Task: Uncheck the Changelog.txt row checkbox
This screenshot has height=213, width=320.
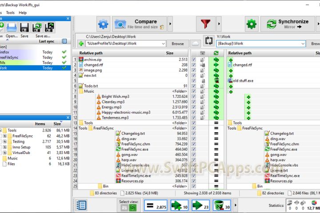Action: tap(194, 134)
